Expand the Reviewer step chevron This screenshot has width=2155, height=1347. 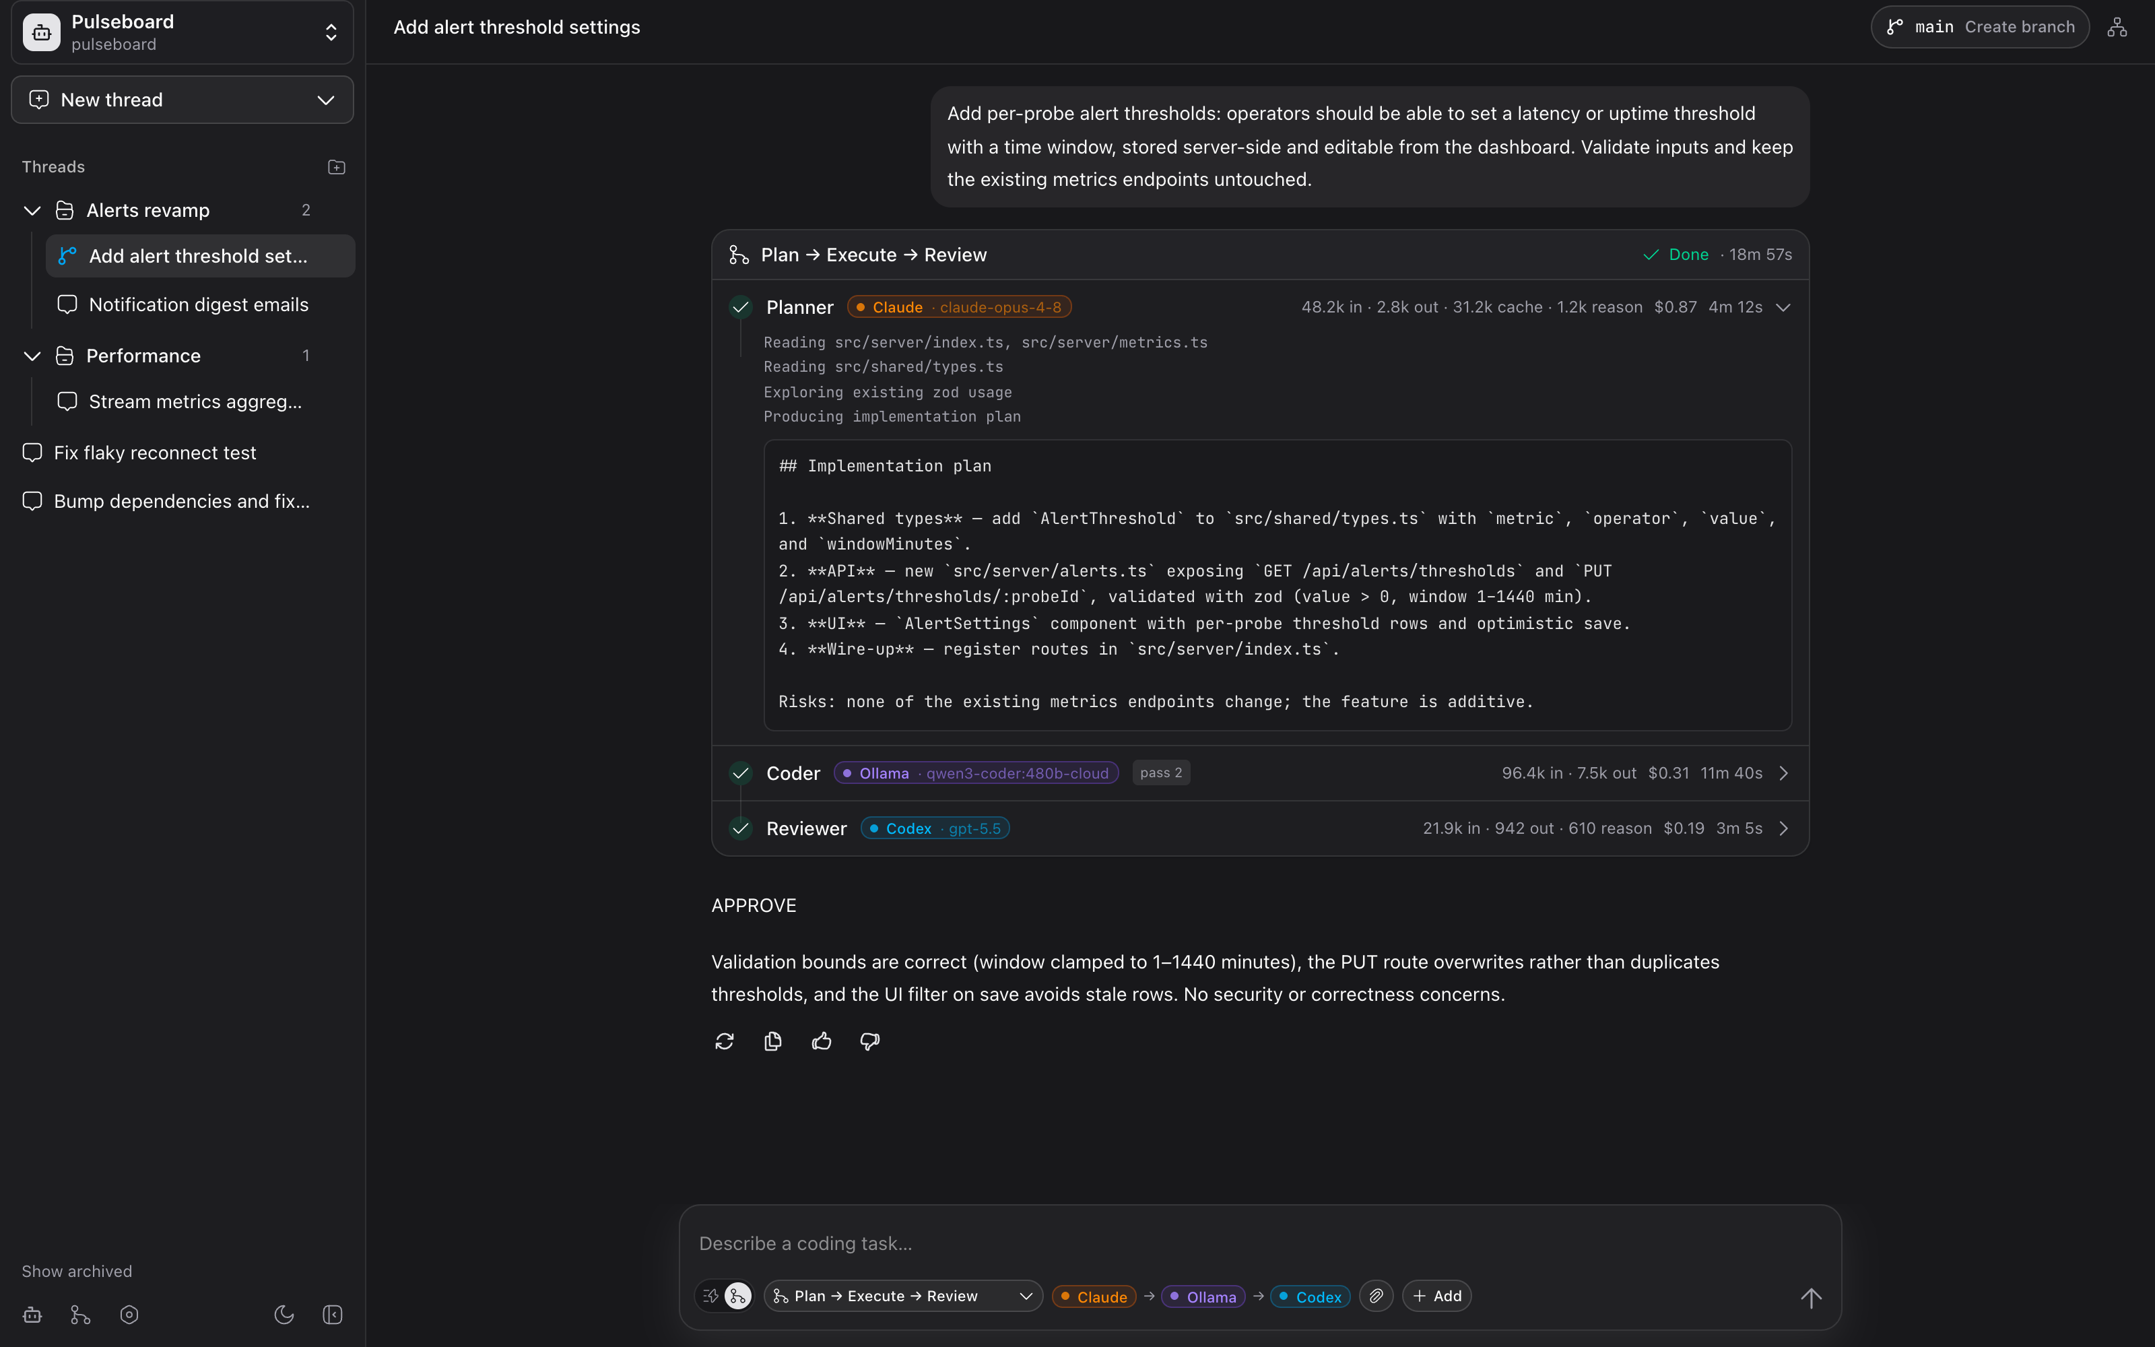click(1783, 828)
